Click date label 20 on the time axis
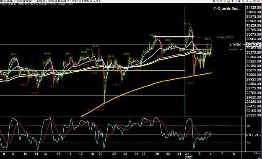The image size is (262, 159). (x=101, y=154)
